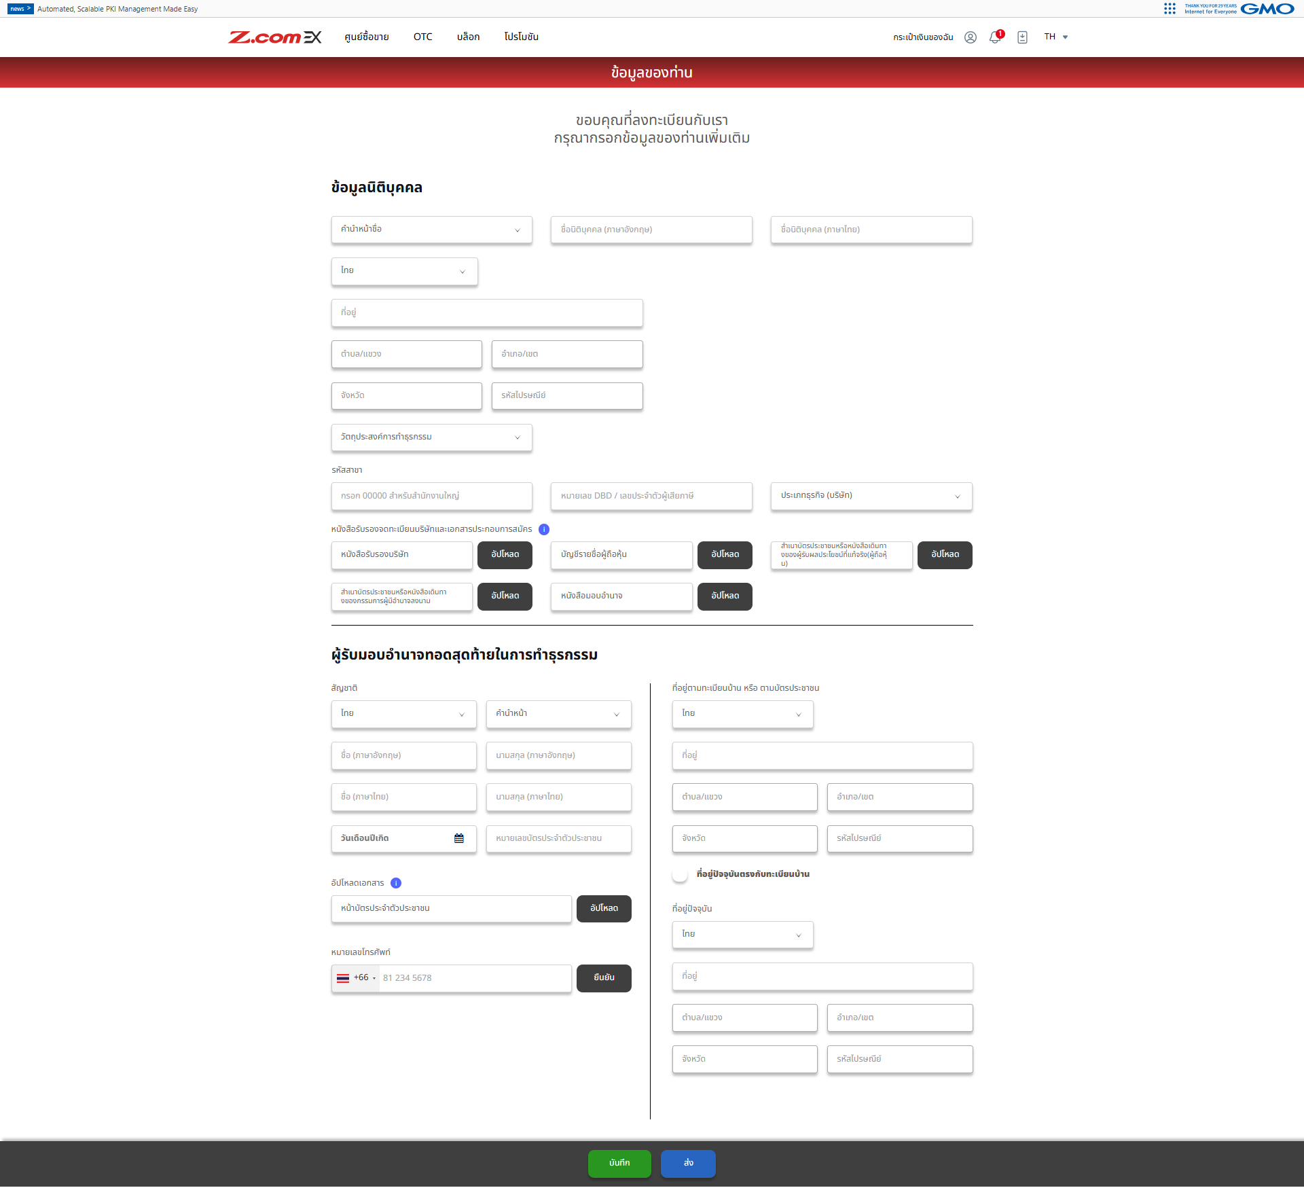
Task: Click the green บันทึก save button
Action: click(619, 1164)
